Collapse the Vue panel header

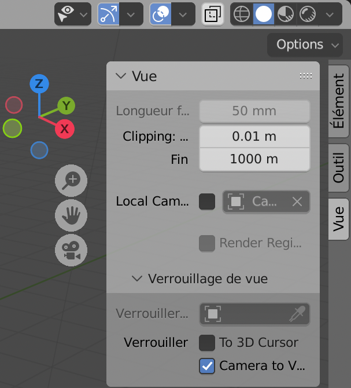tap(137, 76)
